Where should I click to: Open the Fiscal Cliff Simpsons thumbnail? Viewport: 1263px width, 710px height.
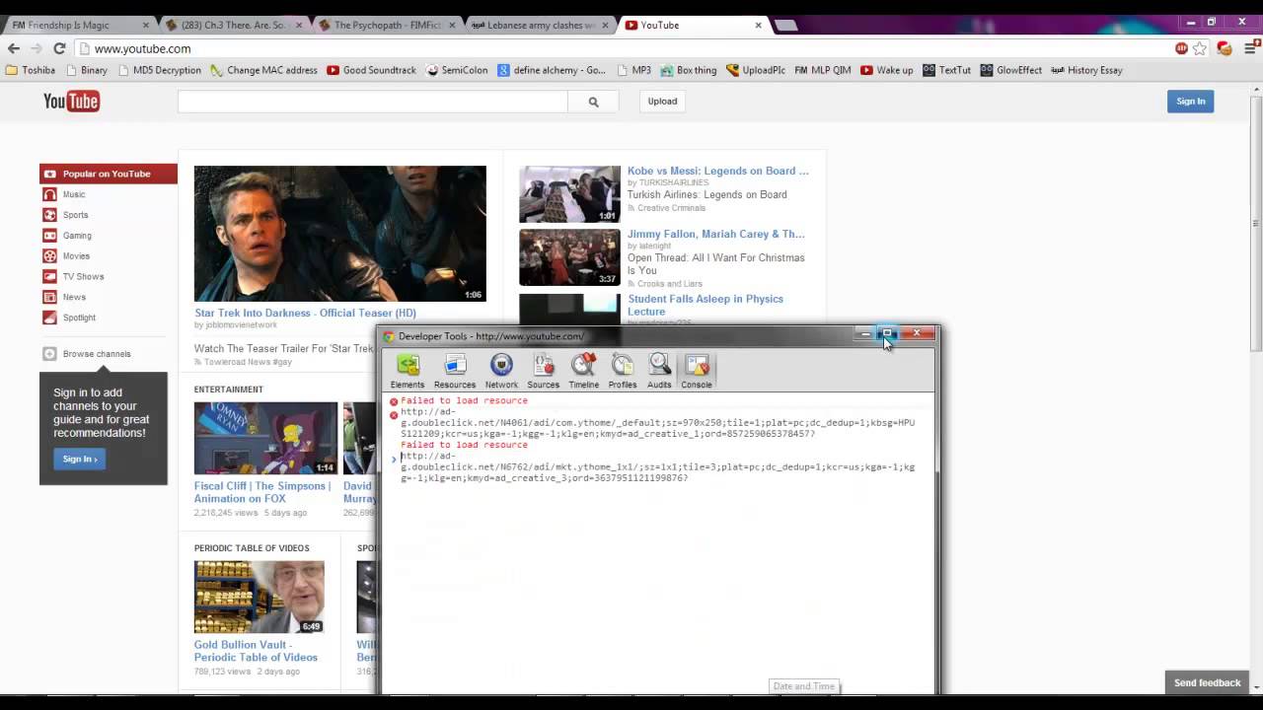[265, 439]
